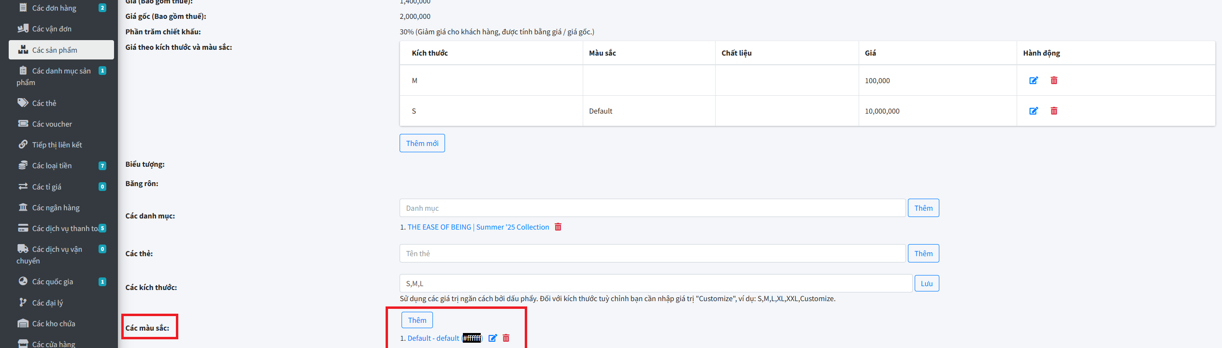
Task: Delete the Default color entry
Action: coord(506,338)
